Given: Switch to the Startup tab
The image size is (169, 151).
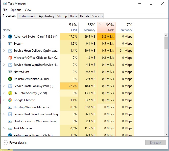Looking at the screenshot, I should (x=62, y=16).
